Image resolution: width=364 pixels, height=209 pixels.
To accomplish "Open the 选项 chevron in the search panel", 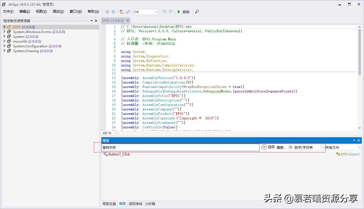I will 264,147.
